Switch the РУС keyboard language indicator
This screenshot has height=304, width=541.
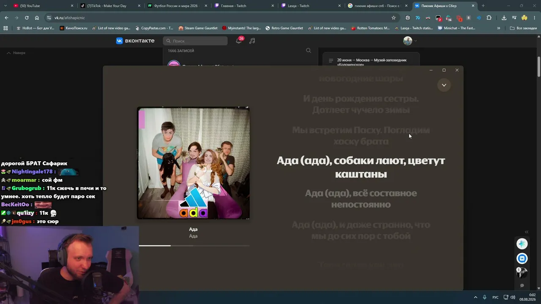coord(495,297)
